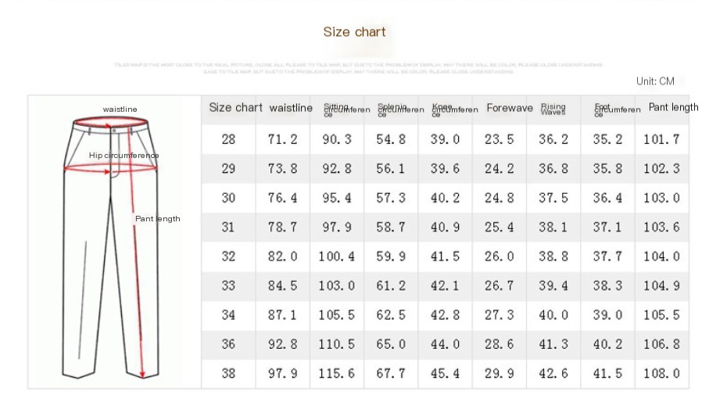The height and width of the screenshot is (409, 727).
Task: Select the "Rising Waves" column header
Action: tap(553, 109)
